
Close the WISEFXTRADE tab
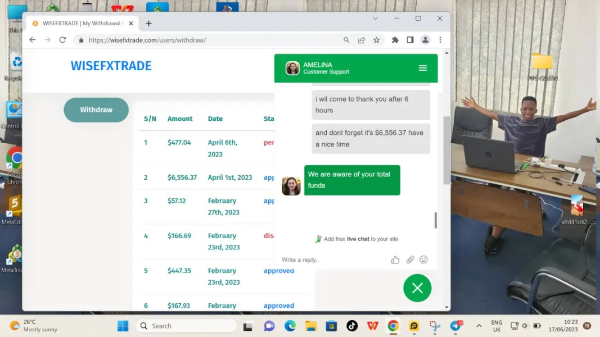coord(131,23)
